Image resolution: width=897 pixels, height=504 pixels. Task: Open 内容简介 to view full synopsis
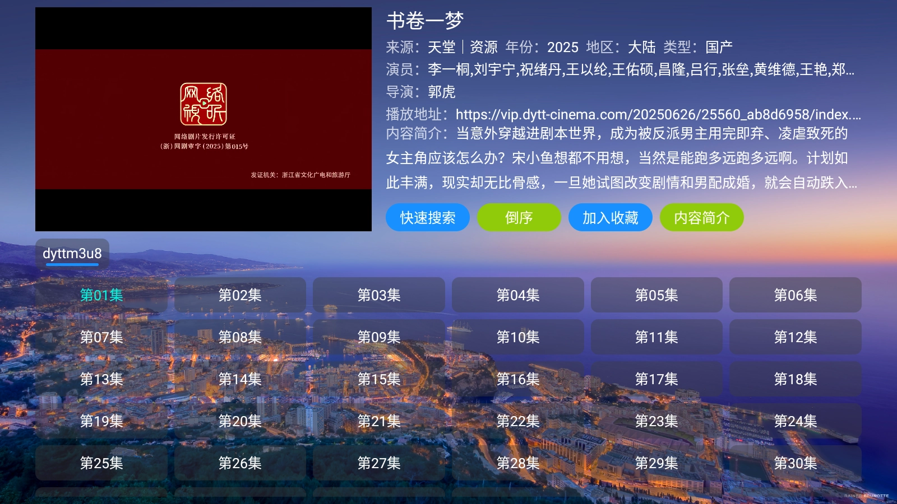point(701,217)
